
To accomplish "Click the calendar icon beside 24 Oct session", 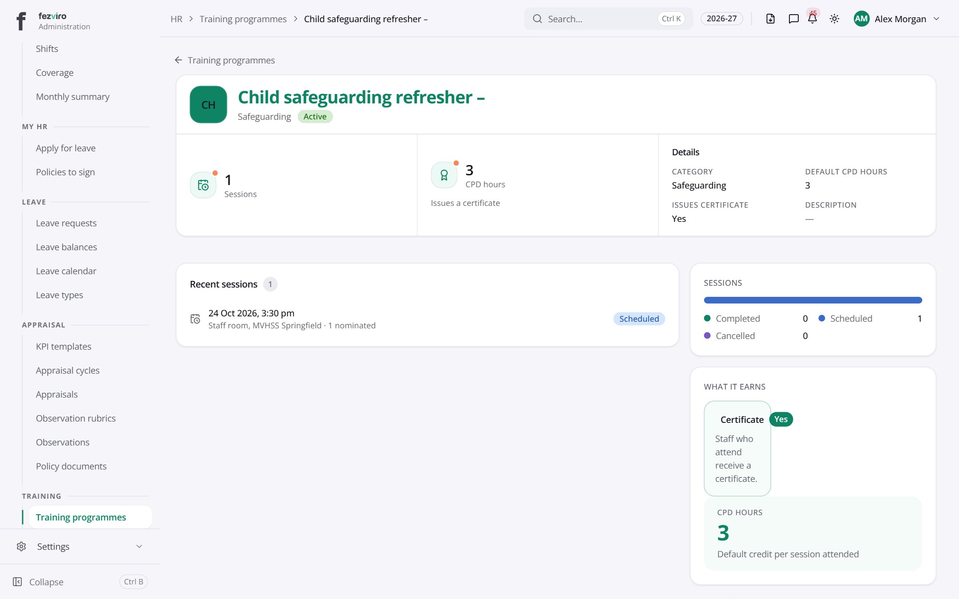I will (195, 319).
